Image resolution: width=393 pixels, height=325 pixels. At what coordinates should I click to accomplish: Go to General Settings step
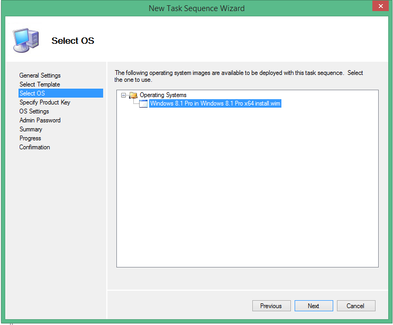[x=40, y=75]
